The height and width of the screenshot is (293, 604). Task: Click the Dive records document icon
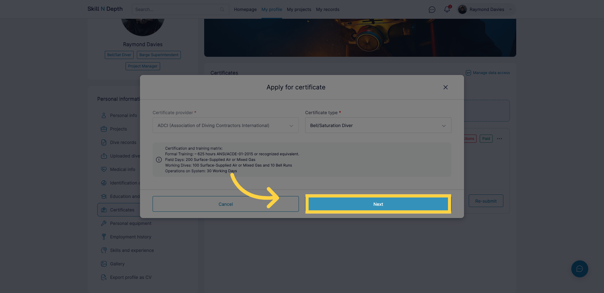(x=104, y=142)
